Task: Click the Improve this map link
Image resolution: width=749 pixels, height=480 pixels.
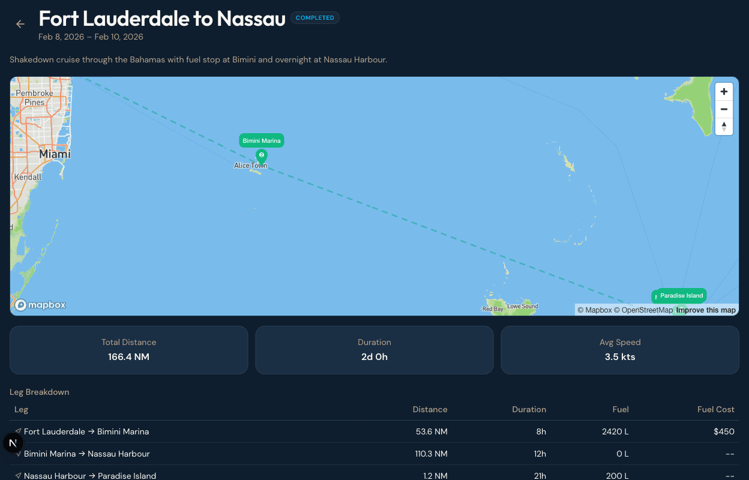Action: 706,310
